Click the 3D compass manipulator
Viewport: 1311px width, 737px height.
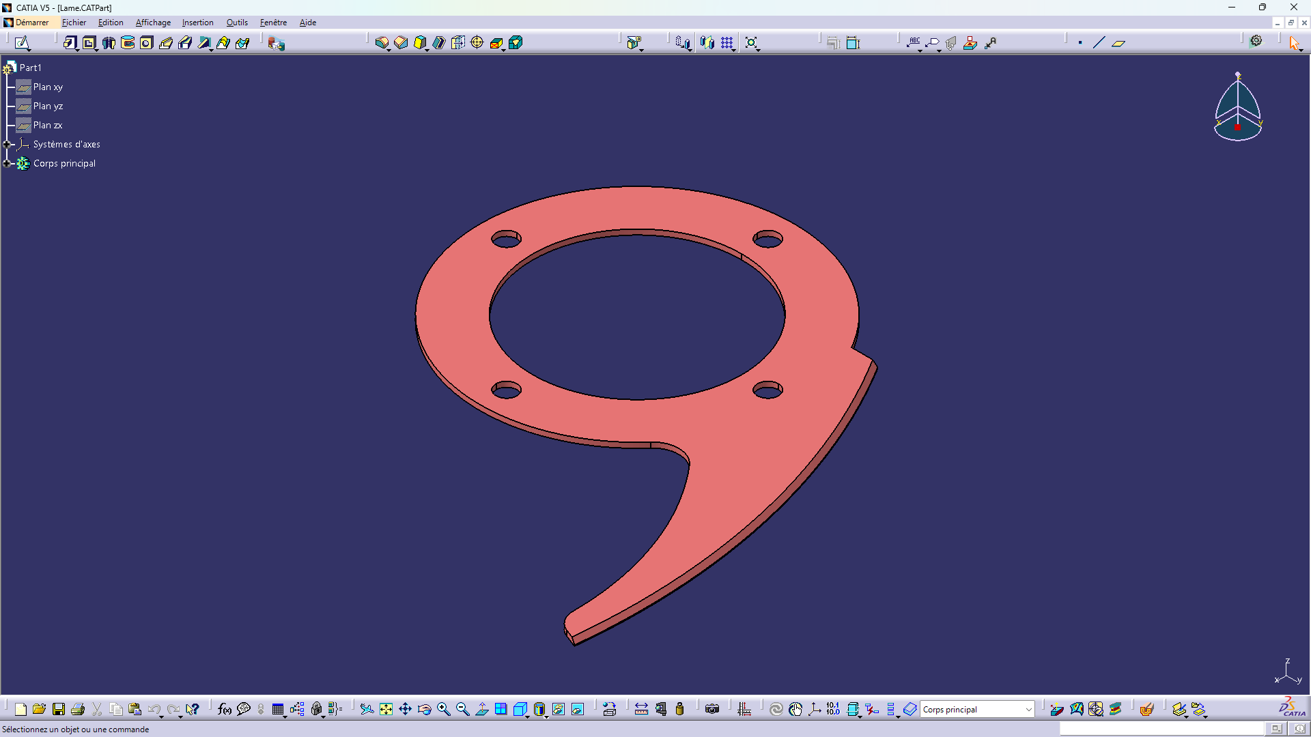tap(1238, 106)
